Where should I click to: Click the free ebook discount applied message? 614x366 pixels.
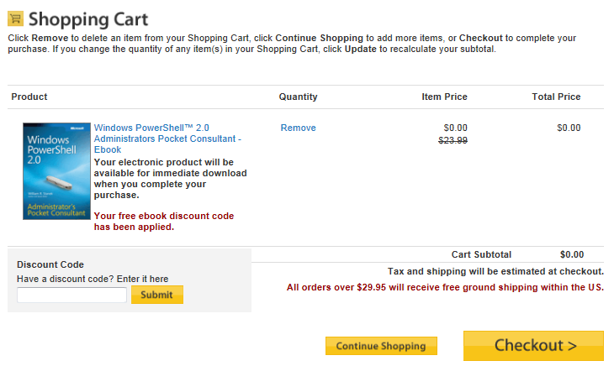(164, 221)
